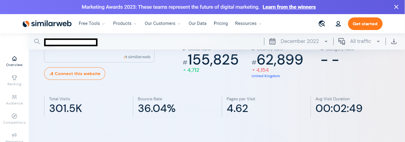Expand the Products dropdown menu

(124, 23)
